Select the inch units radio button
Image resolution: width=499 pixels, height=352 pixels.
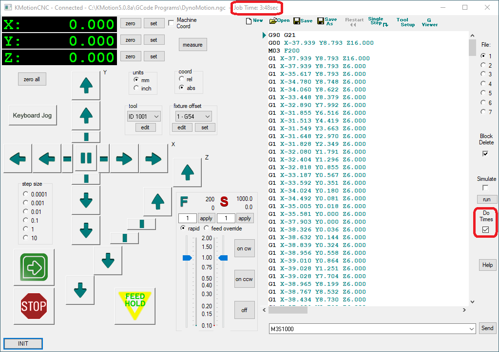click(x=136, y=88)
